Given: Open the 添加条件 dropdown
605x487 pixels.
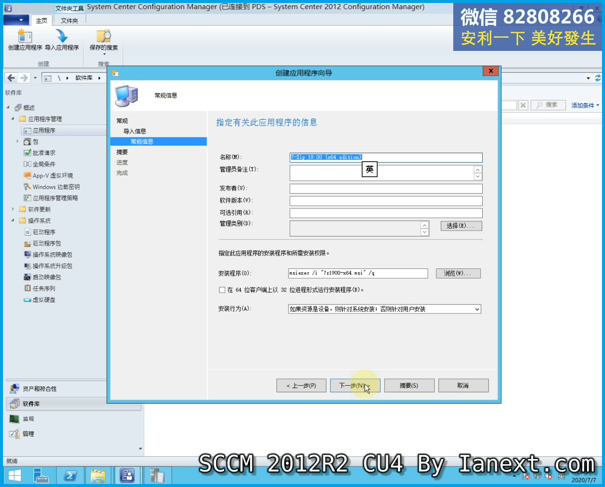Looking at the screenshot, I should click(x=585, y=105).
